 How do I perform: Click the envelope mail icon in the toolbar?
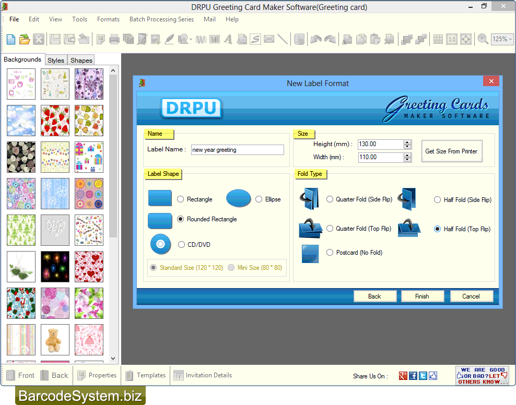(x=269, y=40)
